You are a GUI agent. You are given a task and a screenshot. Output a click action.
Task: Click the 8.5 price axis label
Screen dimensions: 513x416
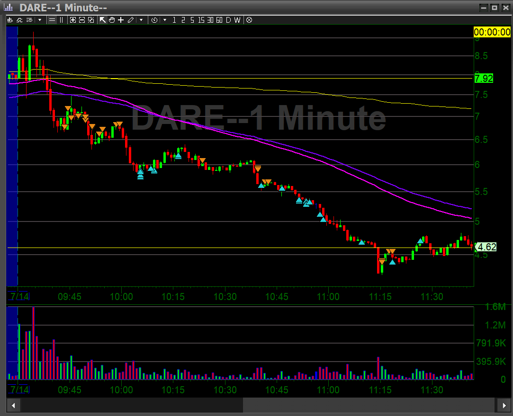click(x=481, y=56)
